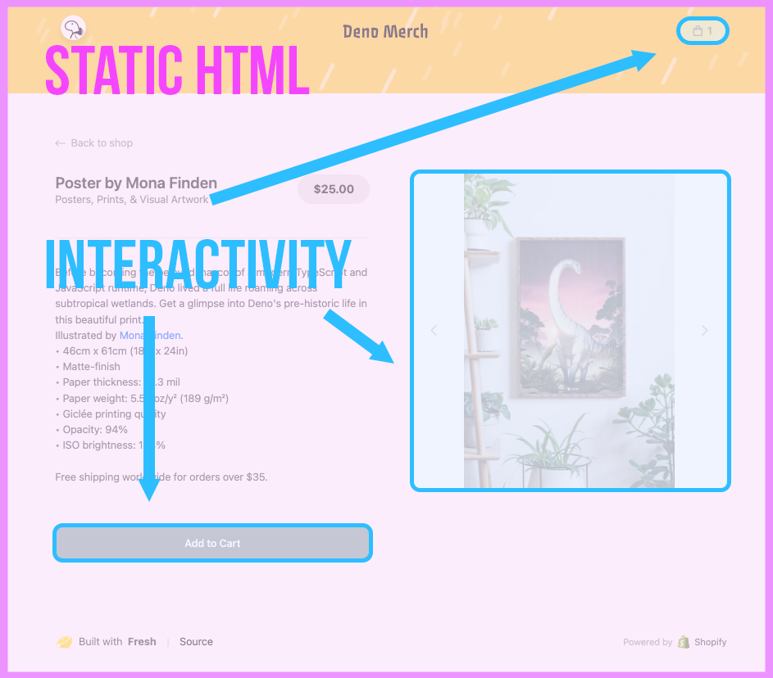Click the Deno dinosaur logo

tap(72, 27)
